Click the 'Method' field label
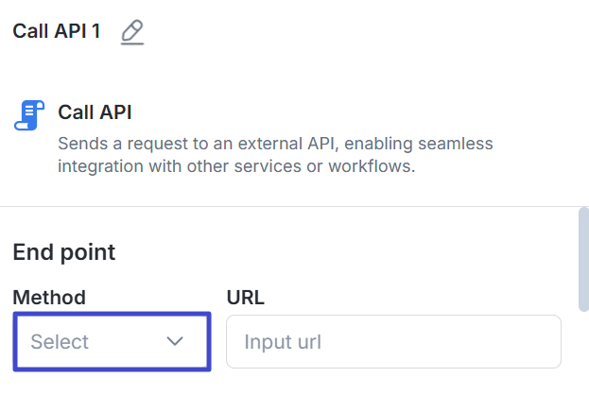 [49, 298]
